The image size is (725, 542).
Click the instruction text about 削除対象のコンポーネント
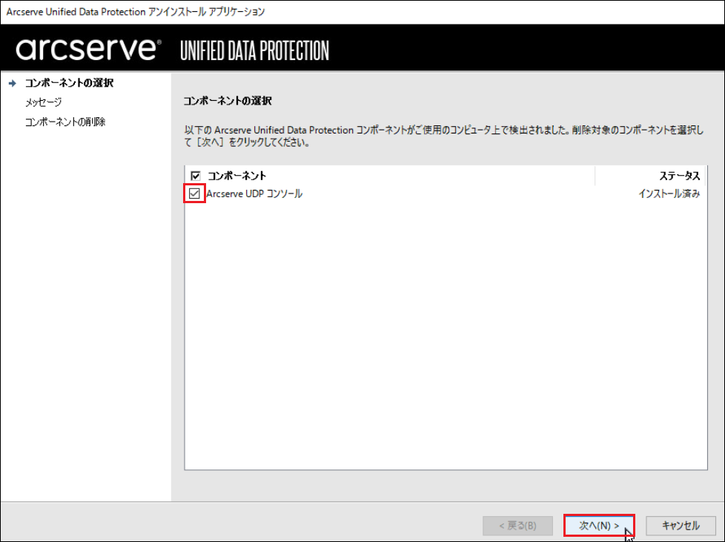(x=444, y=136)
